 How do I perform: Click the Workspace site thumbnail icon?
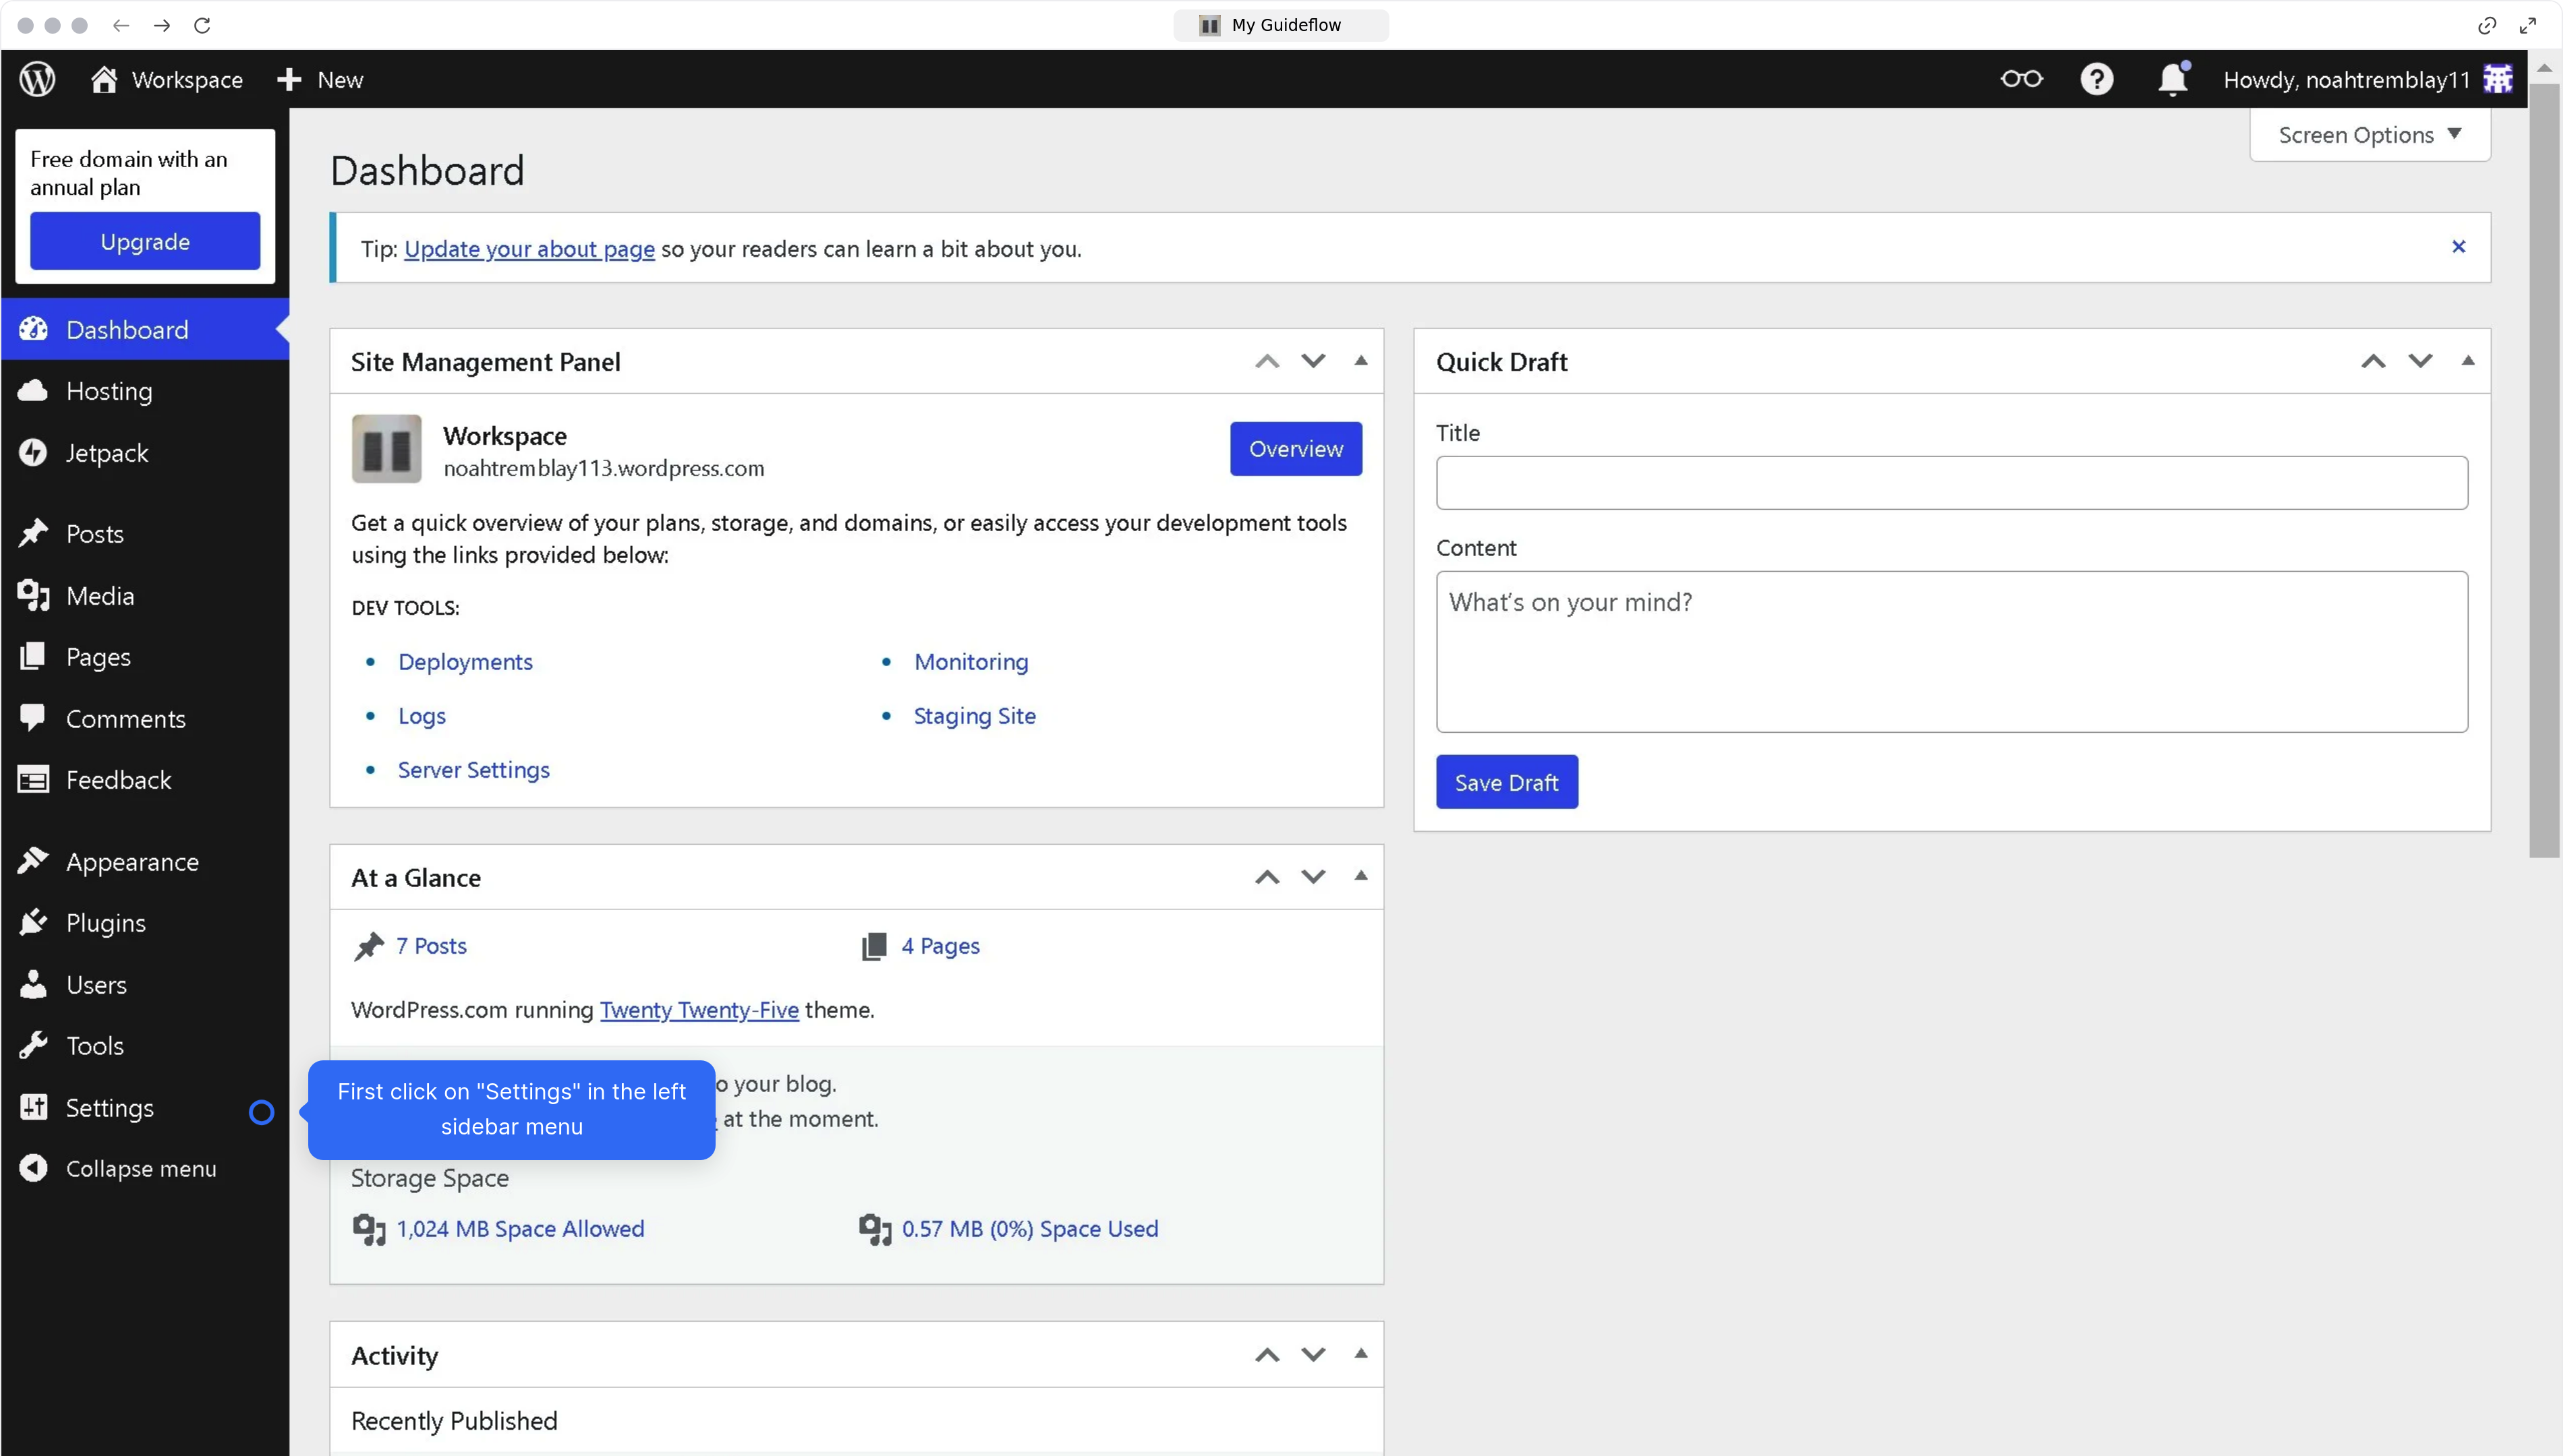pyautogui.click(x=386, y=449)
